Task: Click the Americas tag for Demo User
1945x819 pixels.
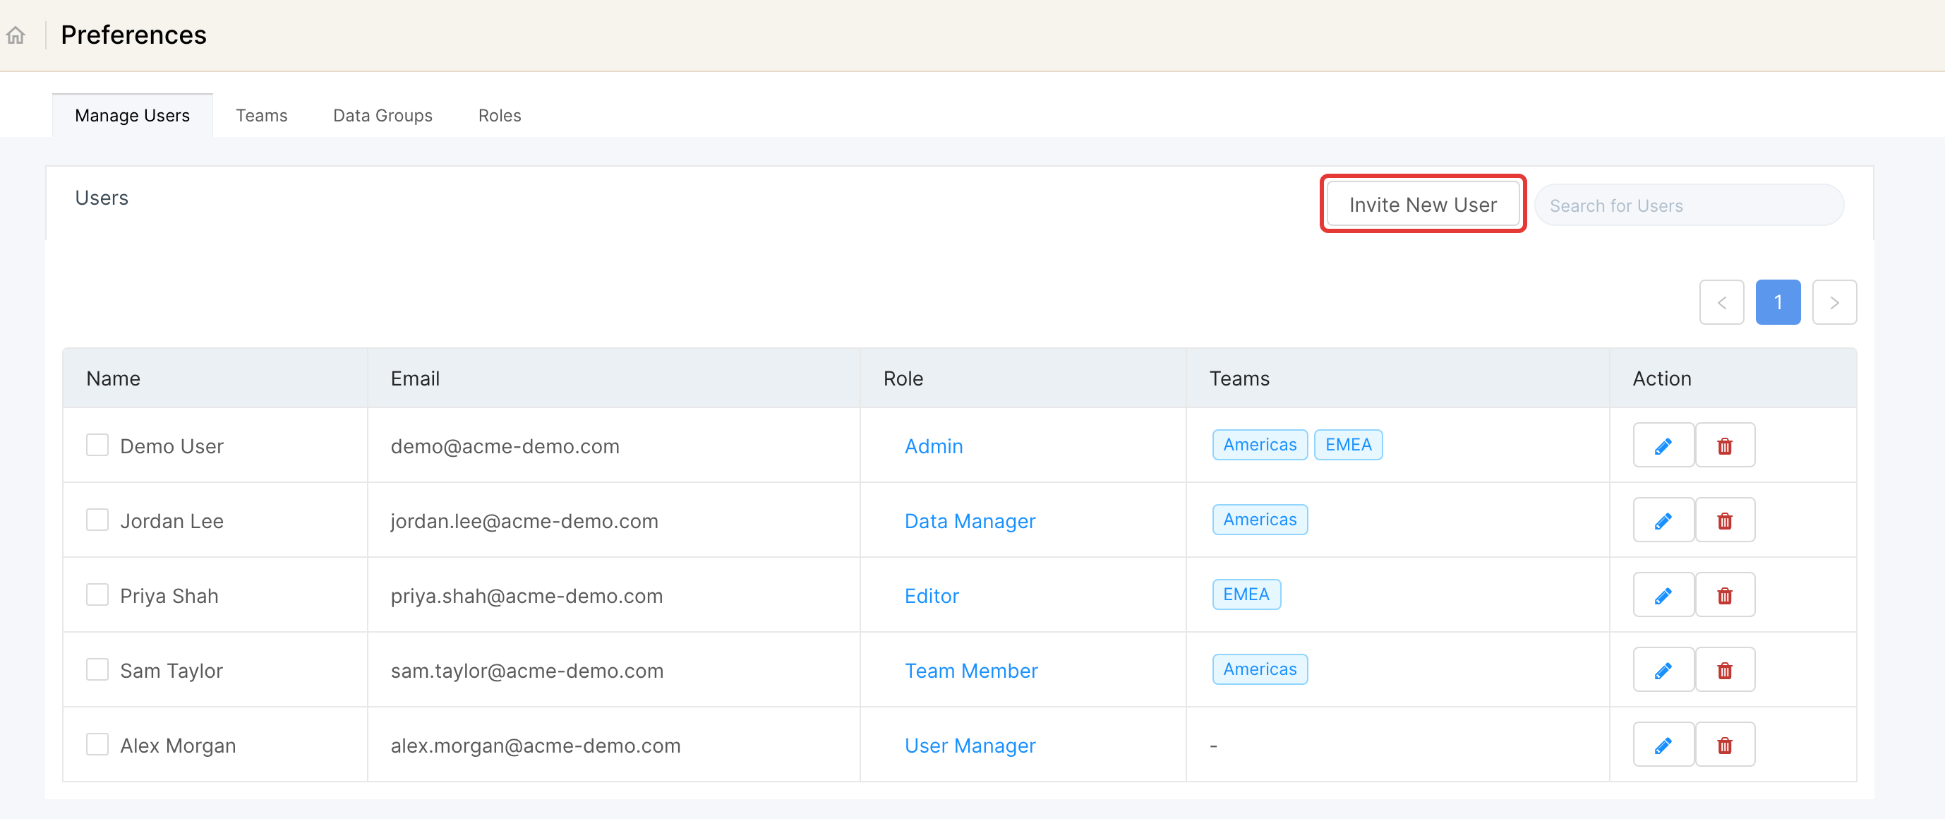Action: (x=1260, y=445)
